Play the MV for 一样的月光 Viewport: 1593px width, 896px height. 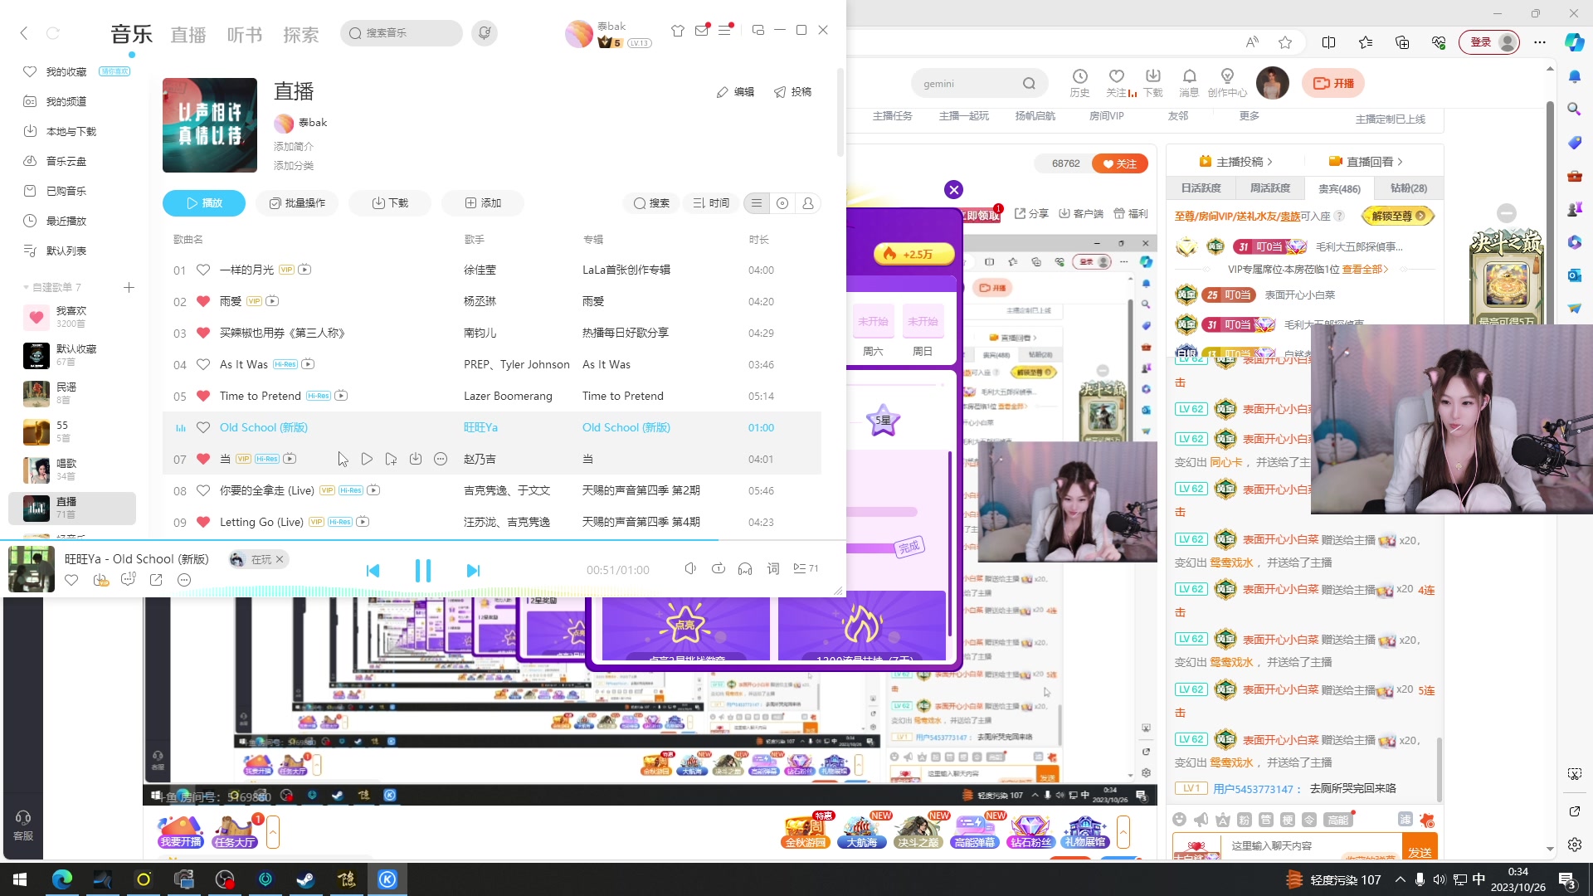coord(304,270)
